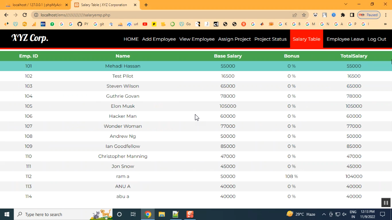The height and width of the screenshot is (220, 392).
Task: Switch to the phpMyAdmin tab
Action: coord(35,5)
